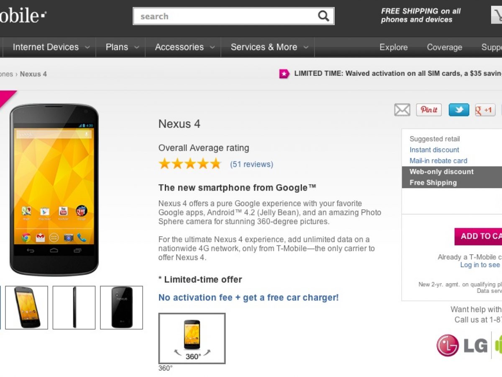Open the 51 reviews link
This screenshot has height=377, width=502.
(x=251, y=164)
